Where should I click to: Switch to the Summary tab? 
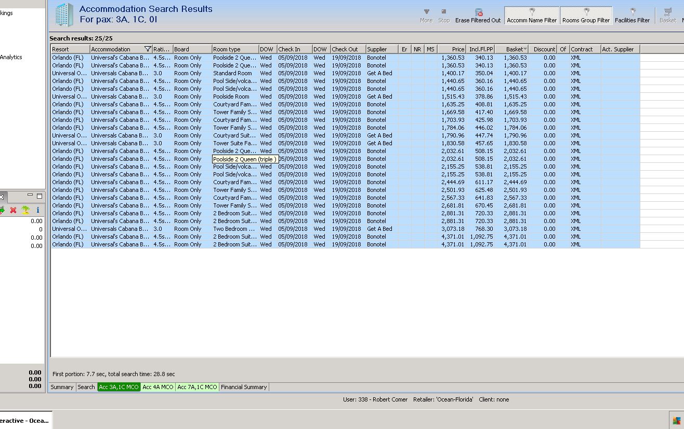coord(62,387)
